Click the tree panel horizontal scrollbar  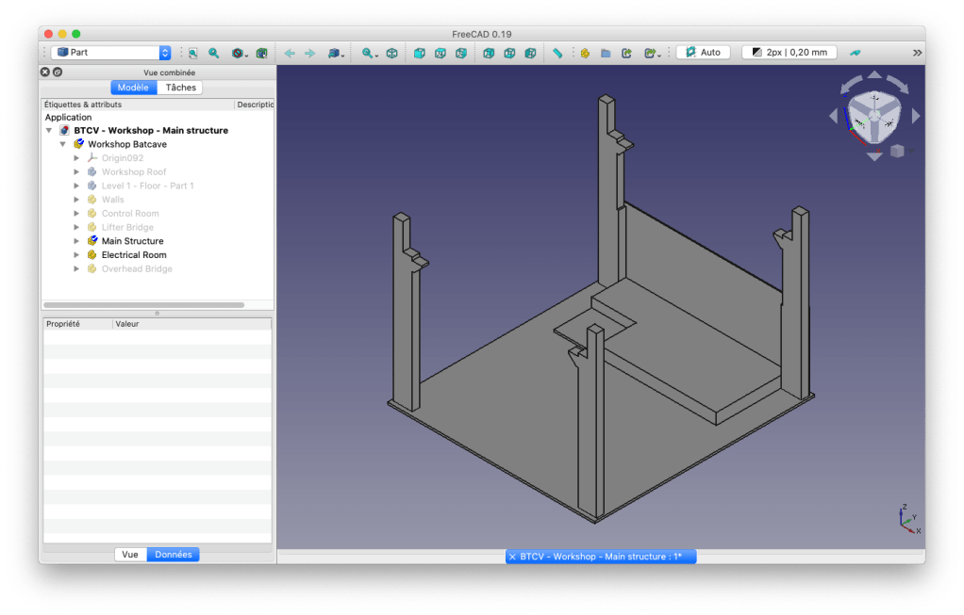pyautogui.click(x=143, y=305)
